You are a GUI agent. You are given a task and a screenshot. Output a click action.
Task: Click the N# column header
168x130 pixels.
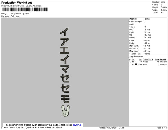click(133, 59)
